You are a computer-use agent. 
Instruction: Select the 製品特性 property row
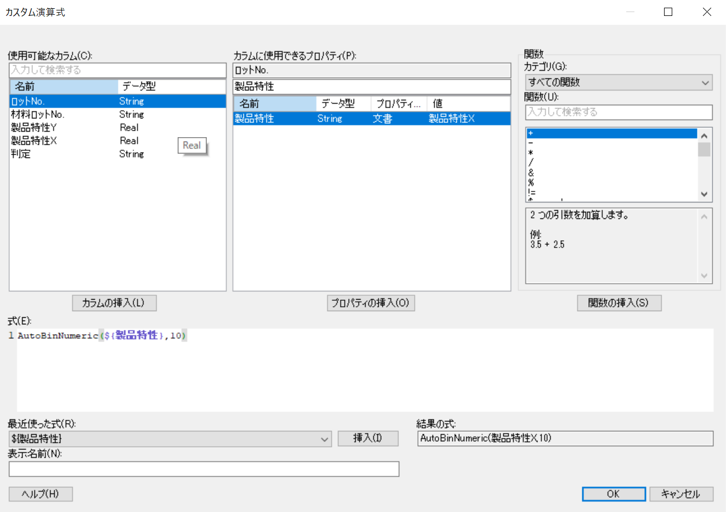(372, 119)
